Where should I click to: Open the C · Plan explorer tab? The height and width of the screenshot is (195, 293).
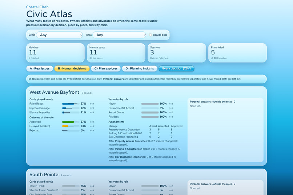[106, 69]
